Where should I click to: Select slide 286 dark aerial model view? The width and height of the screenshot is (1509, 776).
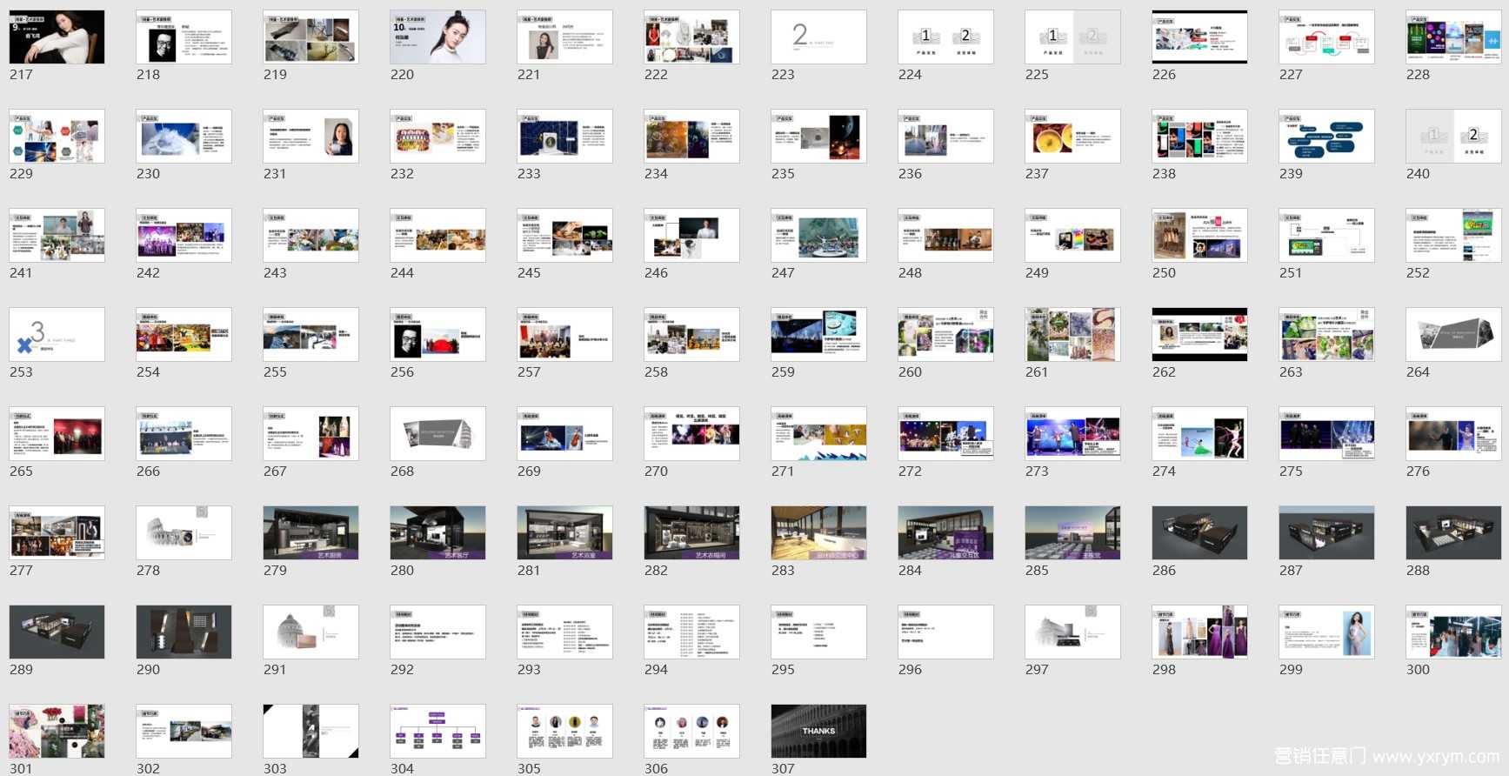[1199, 533]
